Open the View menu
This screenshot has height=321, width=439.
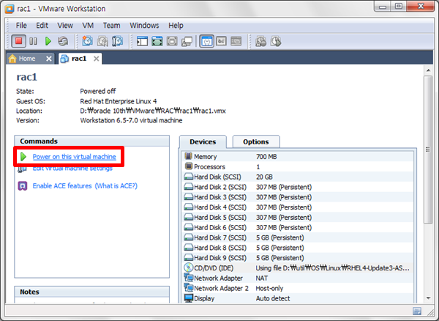click(x=65, y=26)
